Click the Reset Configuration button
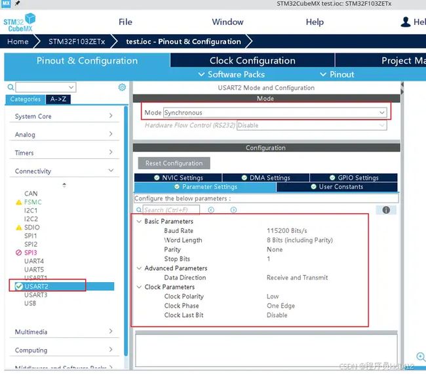The height and width of the screenshot is (374, 426). [x=174, y=163]
